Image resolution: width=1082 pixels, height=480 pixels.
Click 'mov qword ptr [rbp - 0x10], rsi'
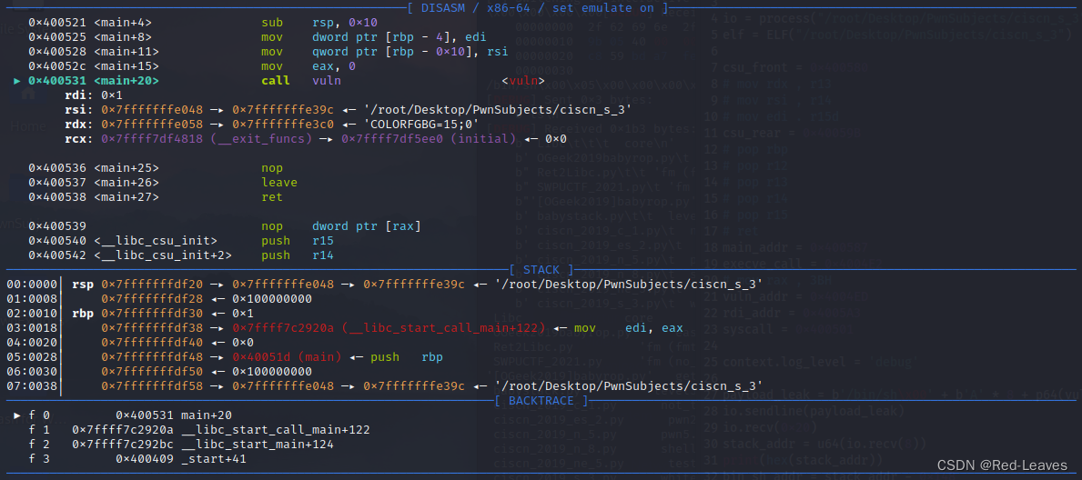(x=384, y=52)
